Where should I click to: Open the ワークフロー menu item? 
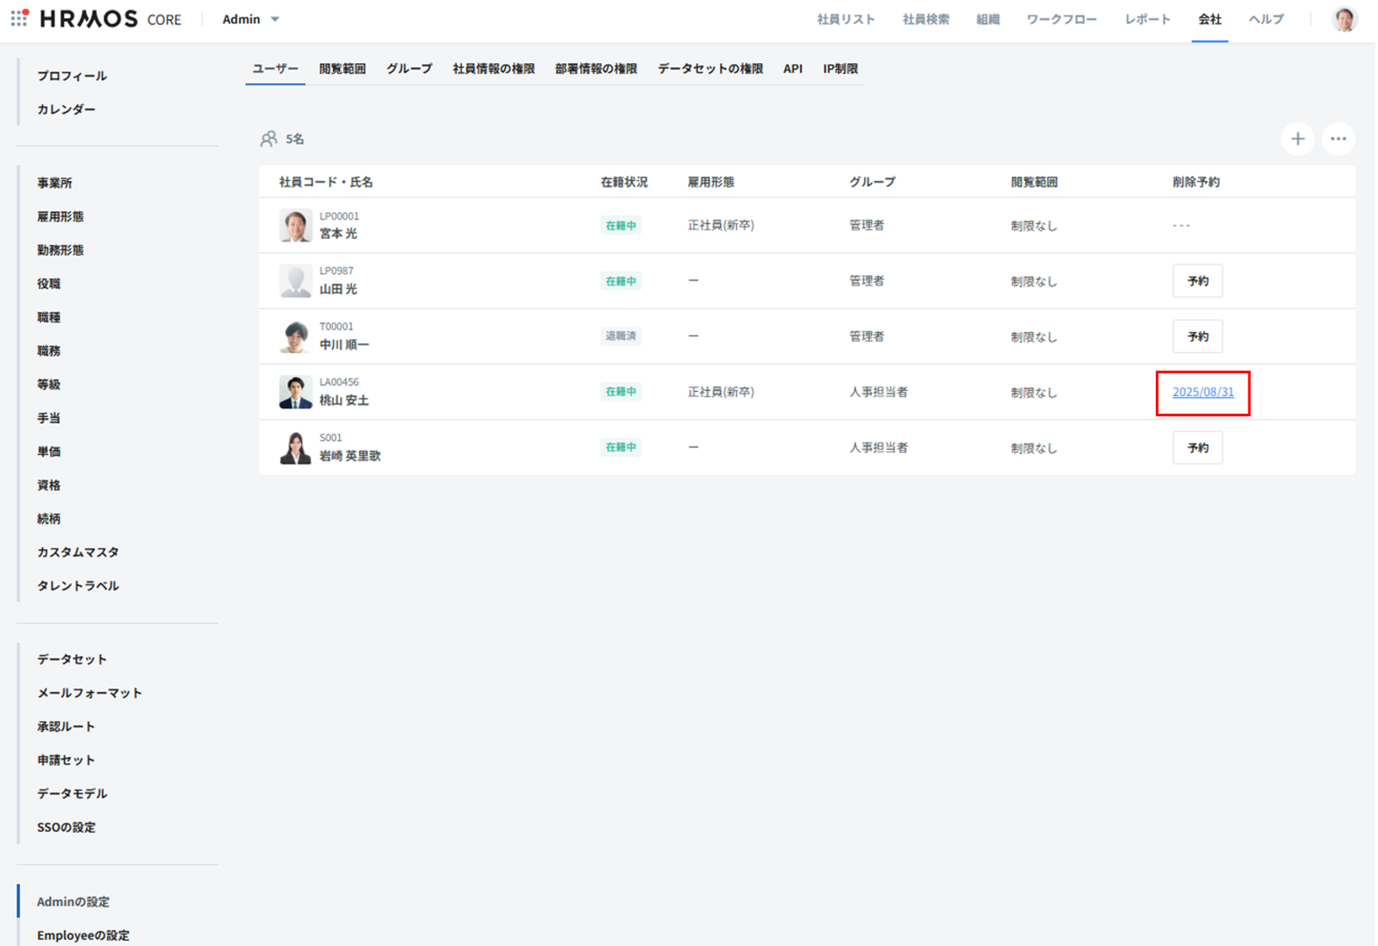point(1061,19)
